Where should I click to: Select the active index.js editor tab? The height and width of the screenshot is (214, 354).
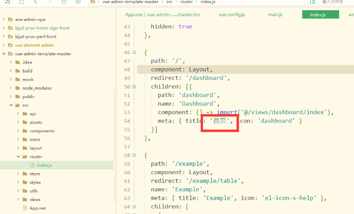(x=321, y=14)
